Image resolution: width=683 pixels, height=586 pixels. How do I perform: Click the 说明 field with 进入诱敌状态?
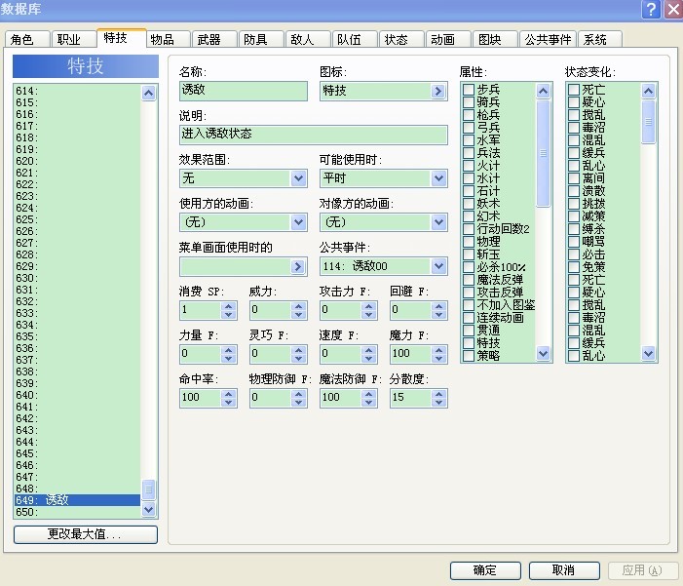pyautogui.click(x=313, y=135)
